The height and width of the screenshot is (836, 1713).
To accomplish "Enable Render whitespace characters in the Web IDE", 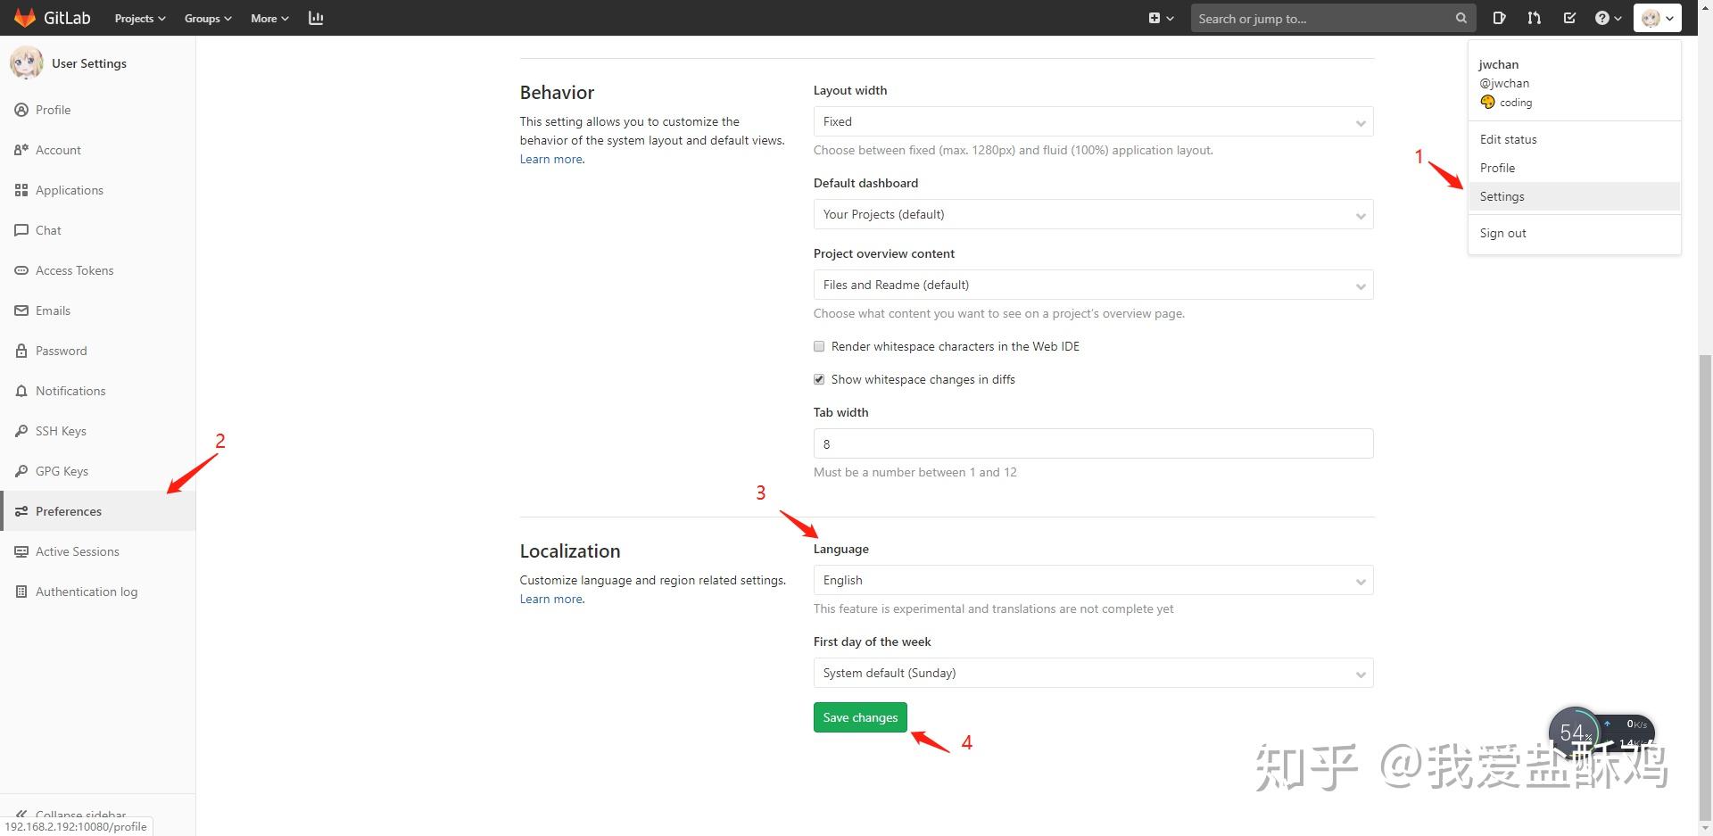I will click(818, 346).
